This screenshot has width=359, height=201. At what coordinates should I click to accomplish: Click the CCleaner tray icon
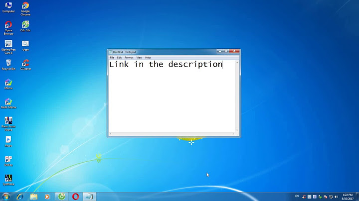[x=304, y=197]
